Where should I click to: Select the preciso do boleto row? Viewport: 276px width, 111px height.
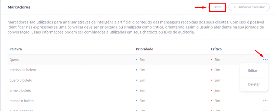[23, 70]
